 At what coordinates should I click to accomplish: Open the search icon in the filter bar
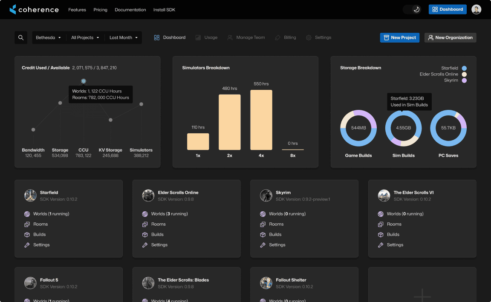click(21, 37)
